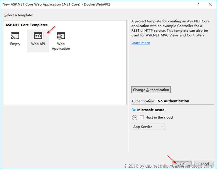Open the Learn more link
The width and height of the screenshot is (217, 169).
(141, 43)
